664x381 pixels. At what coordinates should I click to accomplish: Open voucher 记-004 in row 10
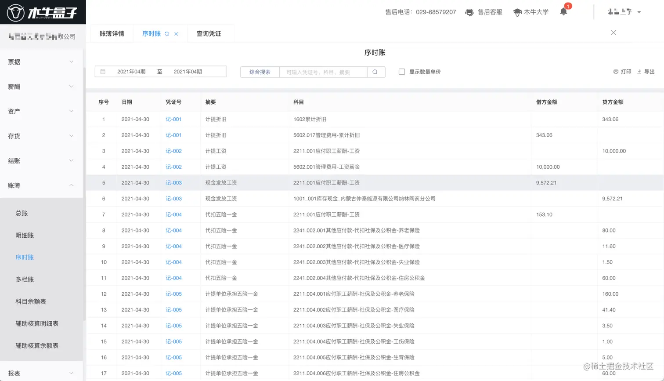pyautogui.click(x=173, y=262)
